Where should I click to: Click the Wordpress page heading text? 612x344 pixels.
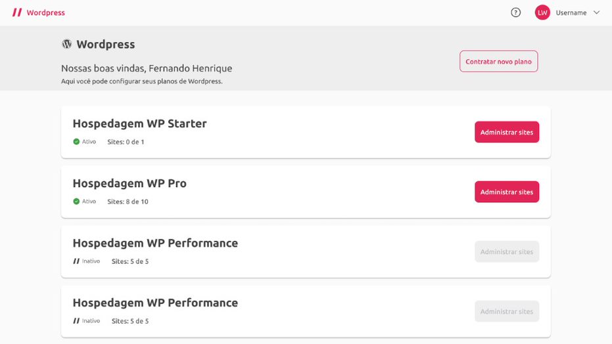[x=105, y=44]
